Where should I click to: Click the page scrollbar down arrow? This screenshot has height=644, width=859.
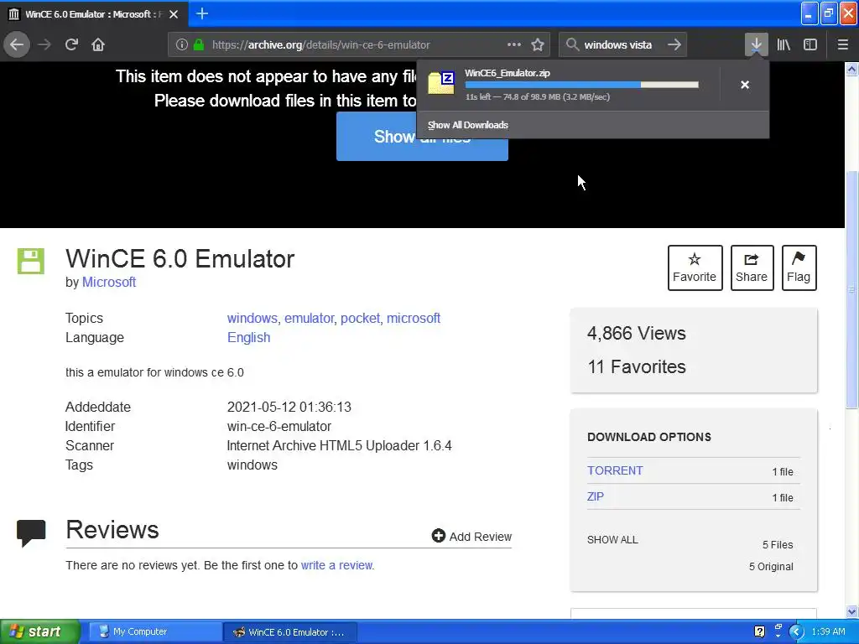[852, 611]
